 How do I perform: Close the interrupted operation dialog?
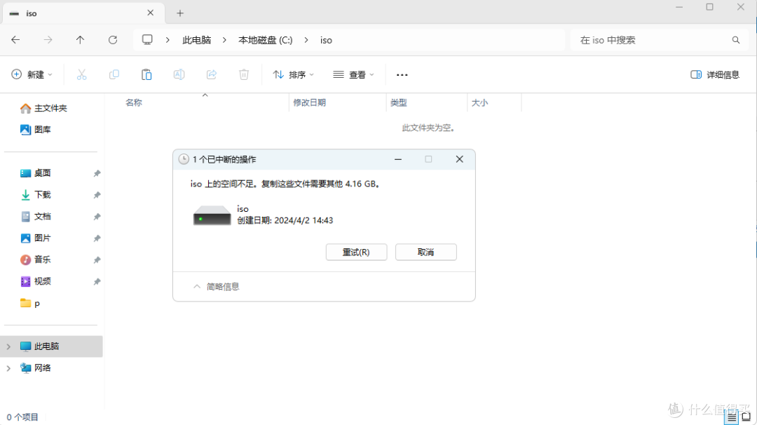coord(460,159)
